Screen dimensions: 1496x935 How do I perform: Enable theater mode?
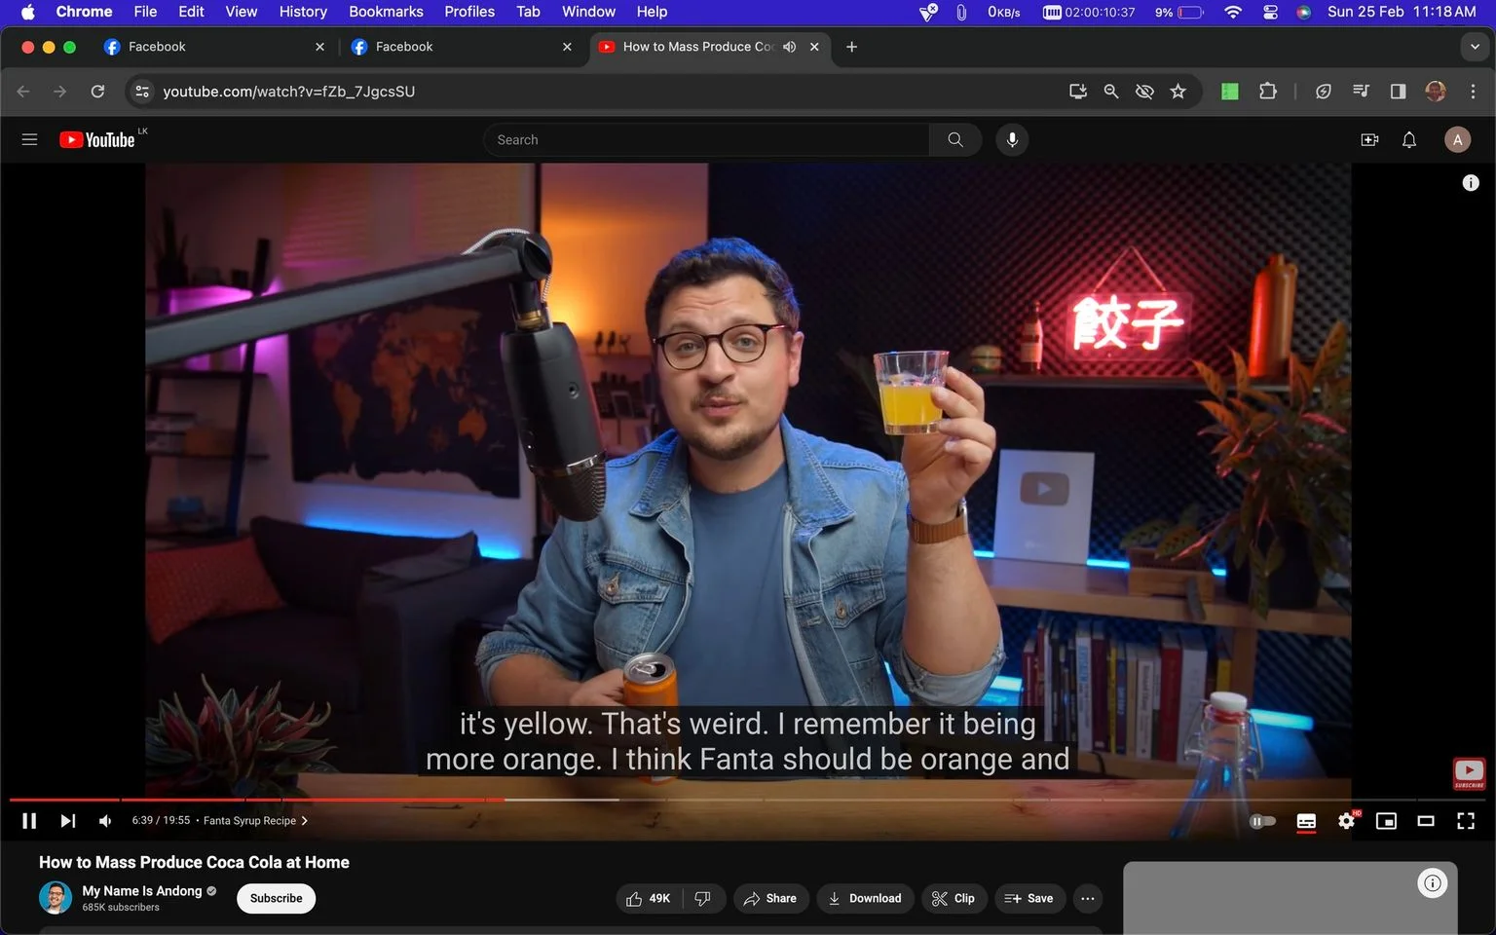pyautogui.click(x=1426, y=821)
